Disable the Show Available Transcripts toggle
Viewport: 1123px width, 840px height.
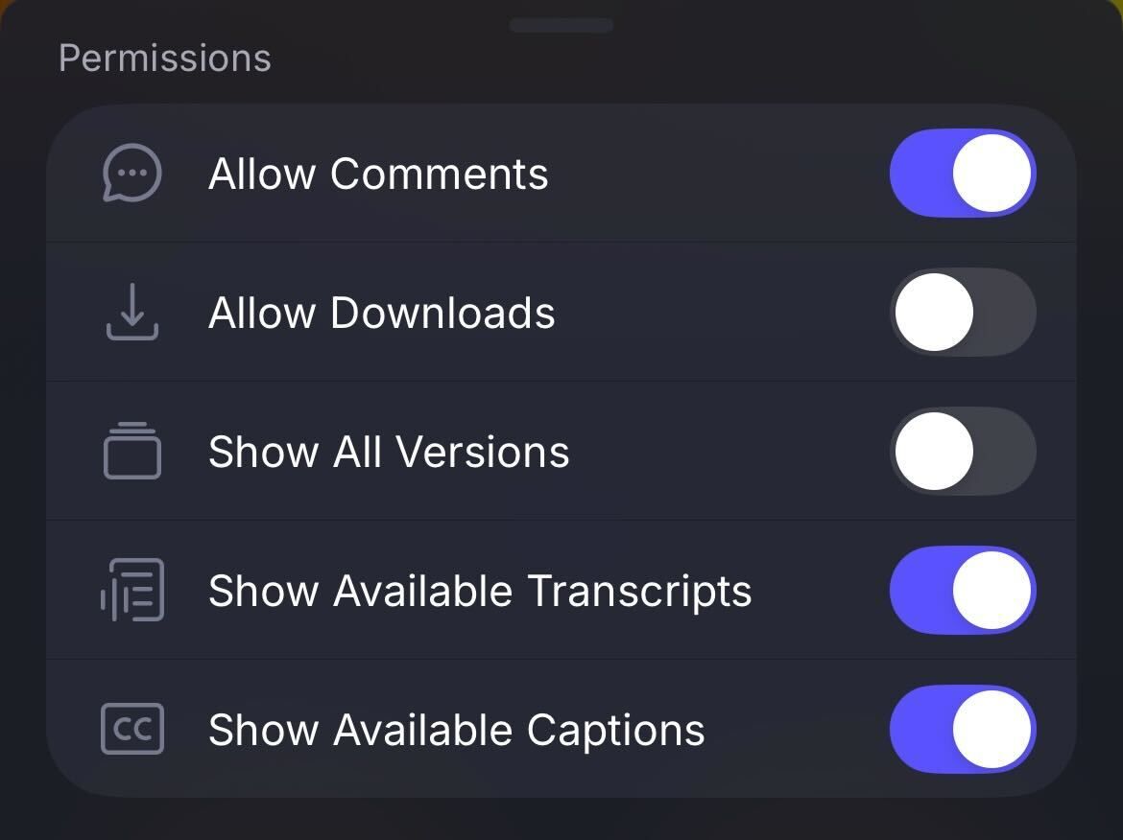[963, 591]
